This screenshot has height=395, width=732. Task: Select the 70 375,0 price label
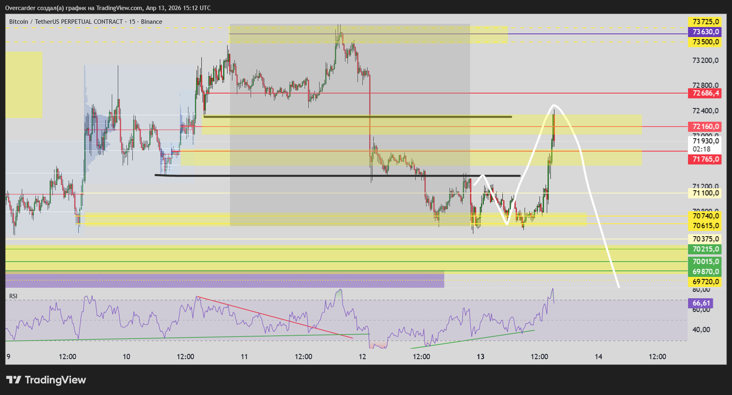click(x=704, y=239)
